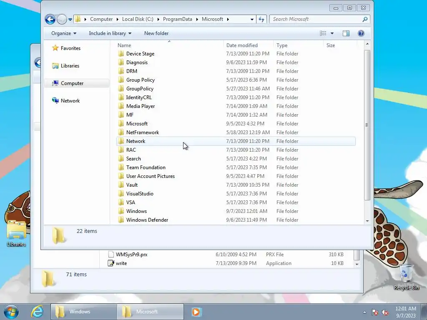Select the MF folder icon

point(121,115)
